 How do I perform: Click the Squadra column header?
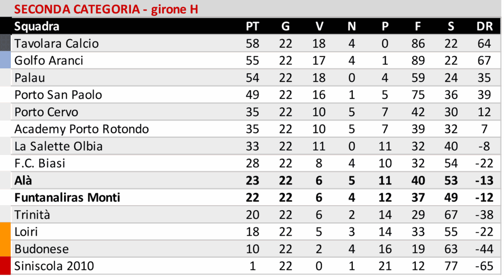[x=37, y=27]
